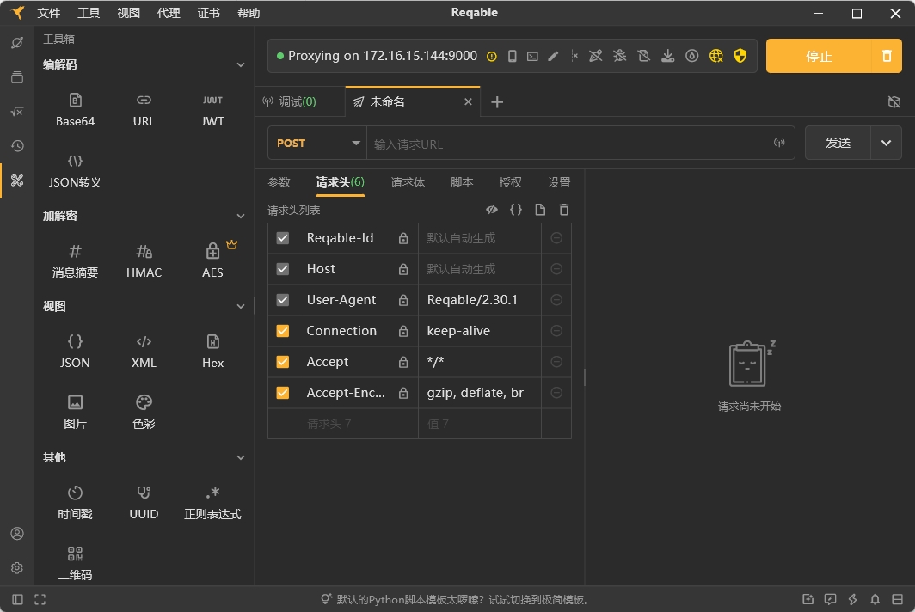This screenshot has width=915, height=612.
Task: Open the 证书 menu
Action: [x=208, y=13]
